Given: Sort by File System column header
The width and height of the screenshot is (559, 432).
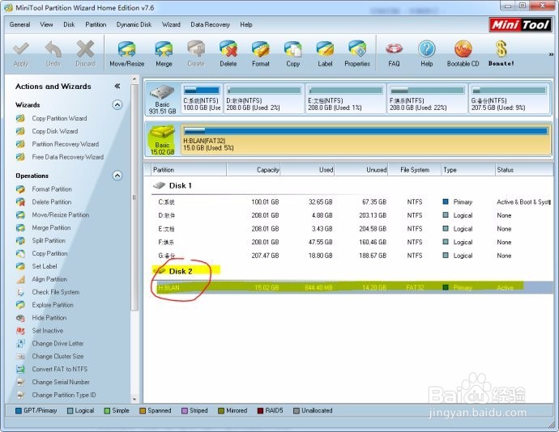Looking at the screenshot, I should (x=415, y=170).
